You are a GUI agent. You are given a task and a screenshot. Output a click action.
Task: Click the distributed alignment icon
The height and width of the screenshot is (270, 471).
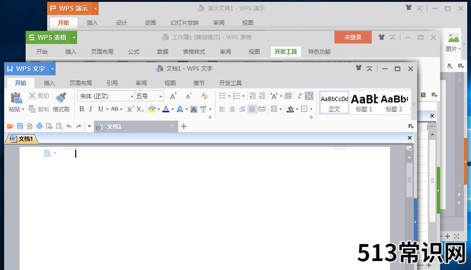[262, 109]
